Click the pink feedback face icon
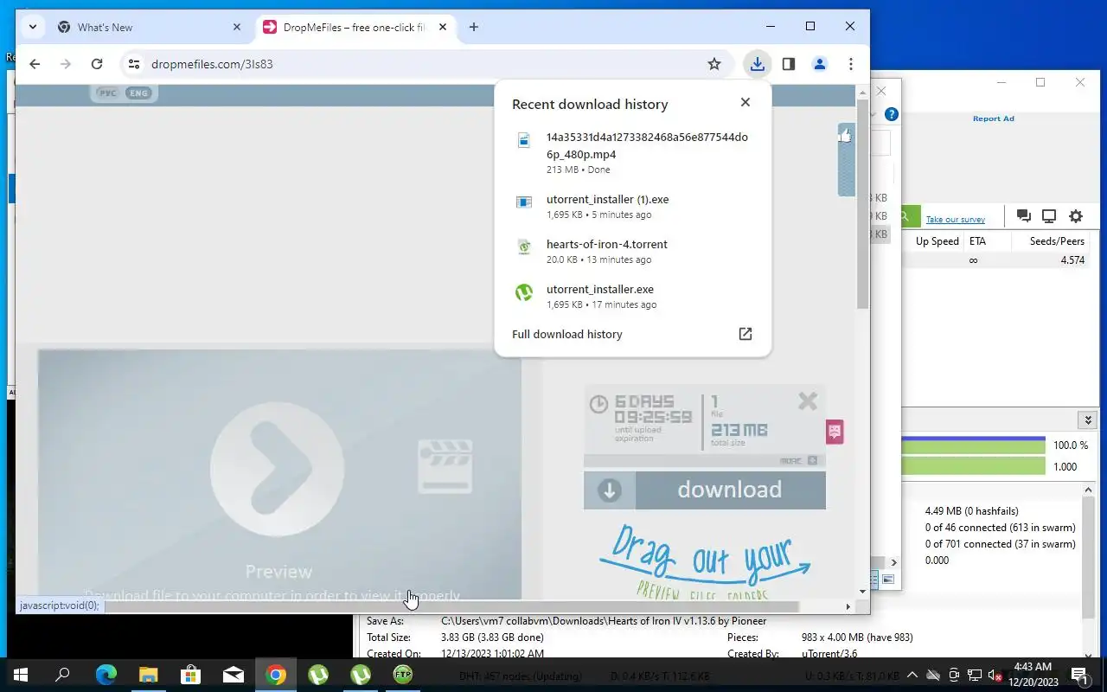1107x692 pixels. click(x=835, y=432)
